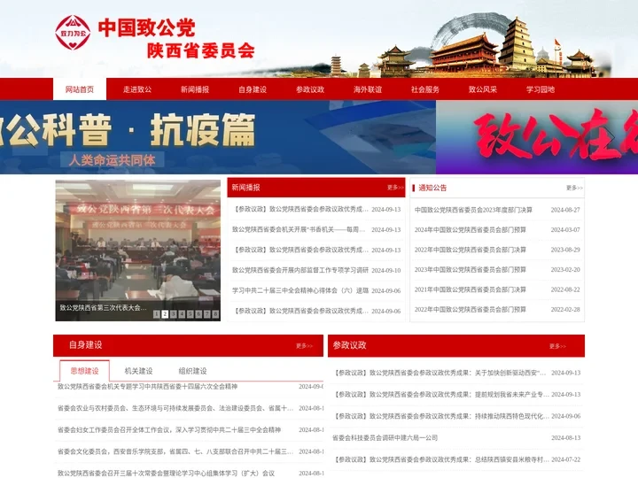Image resolution: width=638 pixels, height=478 pixels.
Task: Pick slide 5 in photo carousel
Action: [190, 313]
